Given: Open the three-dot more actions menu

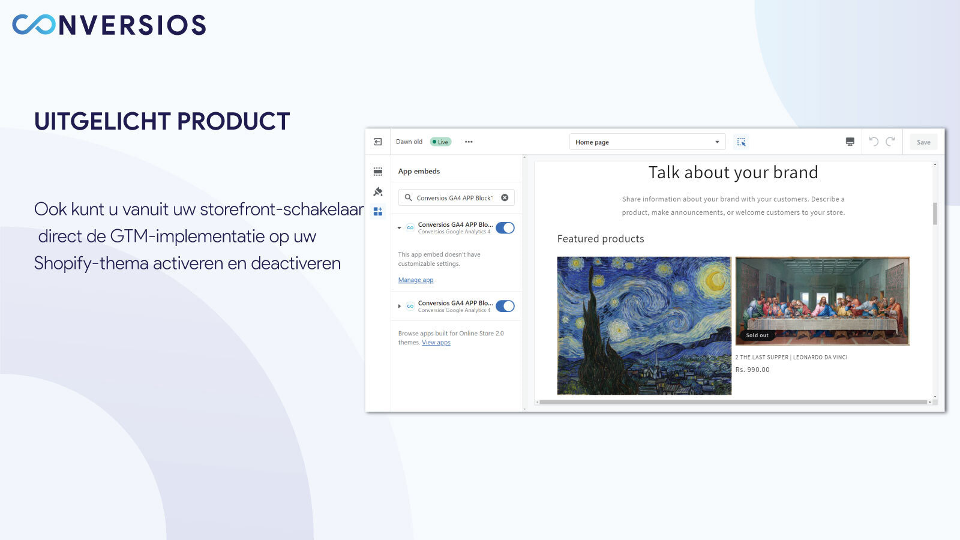Looking at the screenshot, I should (x=469, y=142).
